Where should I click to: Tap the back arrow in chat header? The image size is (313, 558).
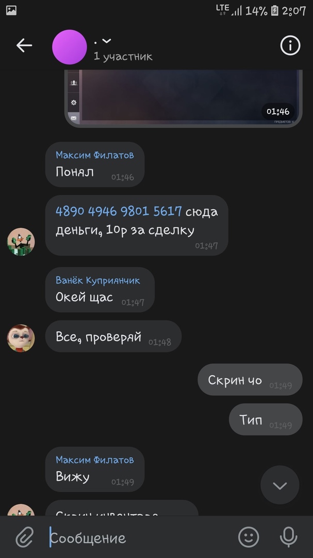coord(24,45)
